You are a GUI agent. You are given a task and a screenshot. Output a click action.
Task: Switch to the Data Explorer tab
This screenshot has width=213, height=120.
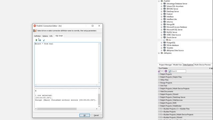tap(188, 65)
